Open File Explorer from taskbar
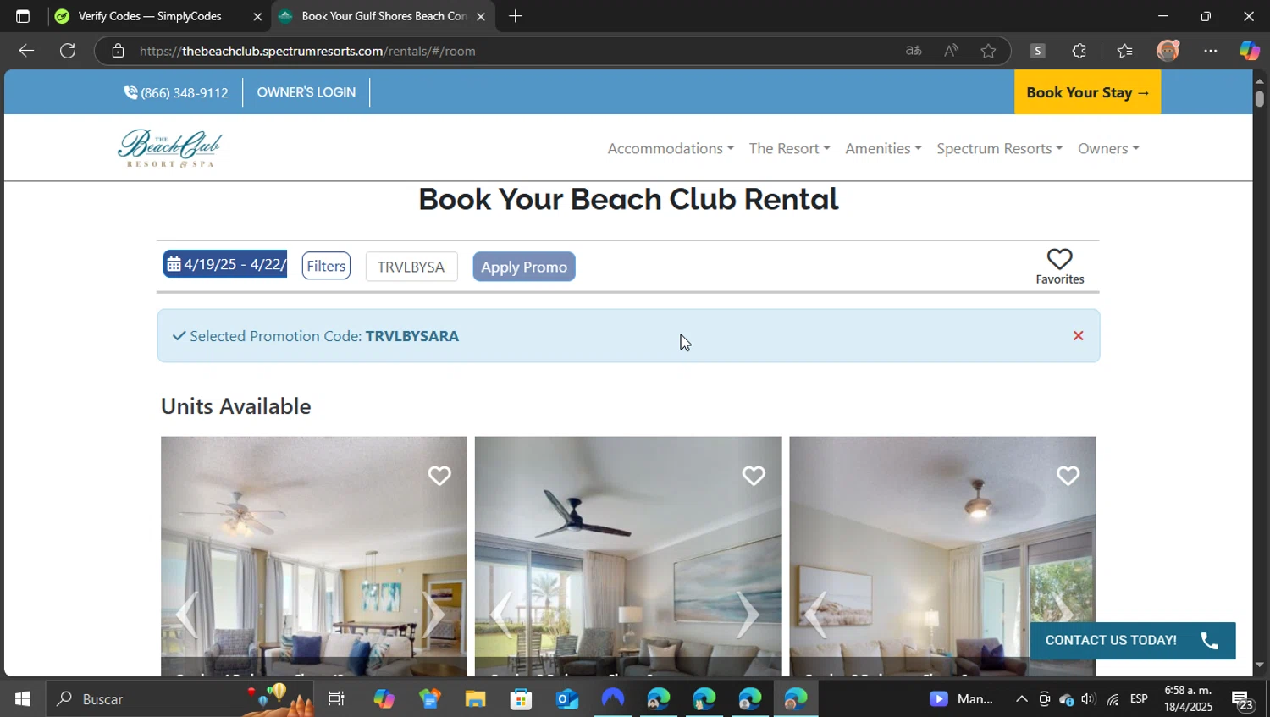 pyautogui.click(x=475, y=699)
